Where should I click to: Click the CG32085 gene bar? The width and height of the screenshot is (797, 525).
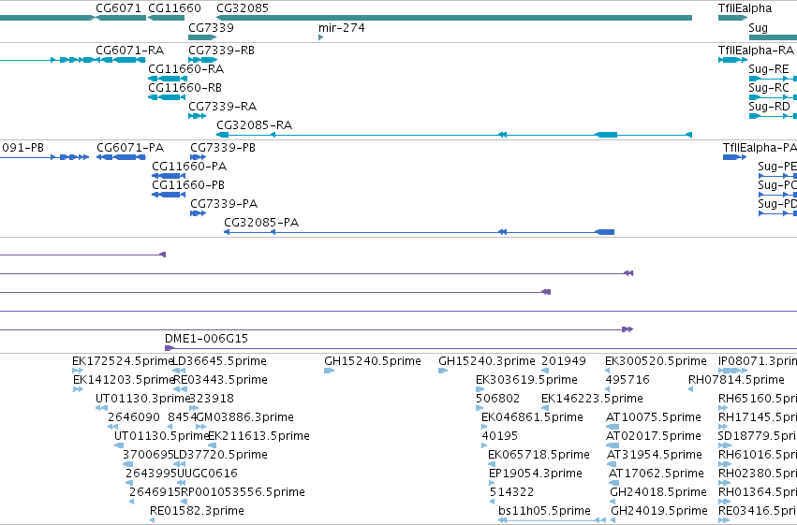point(454,18)
